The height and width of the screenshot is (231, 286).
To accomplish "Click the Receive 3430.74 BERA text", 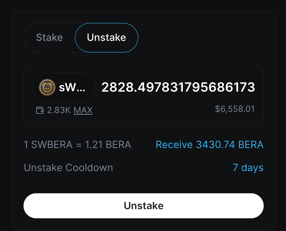I will (209, 144).
